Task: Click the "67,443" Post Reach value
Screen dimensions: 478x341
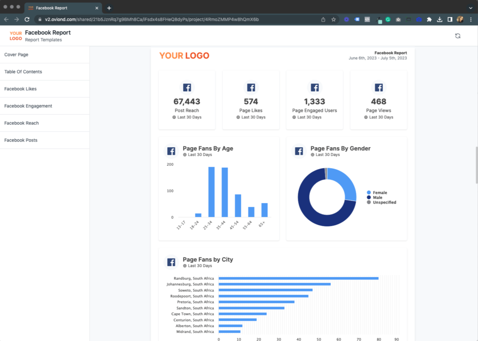Action: (x=187, y=102)
